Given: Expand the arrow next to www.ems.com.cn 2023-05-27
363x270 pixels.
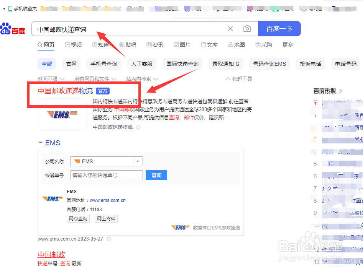Looking at the screenshot, I should [109, 239].
